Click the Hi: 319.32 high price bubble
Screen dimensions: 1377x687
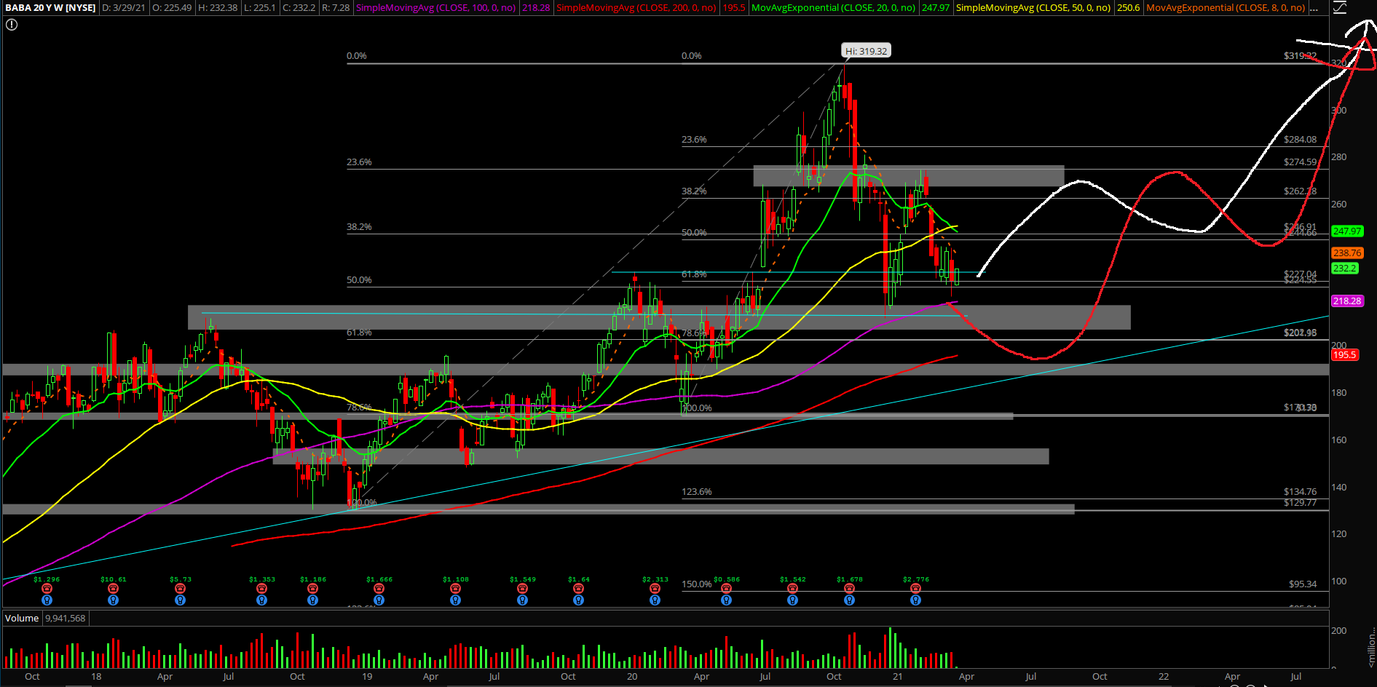pos(866,51)
